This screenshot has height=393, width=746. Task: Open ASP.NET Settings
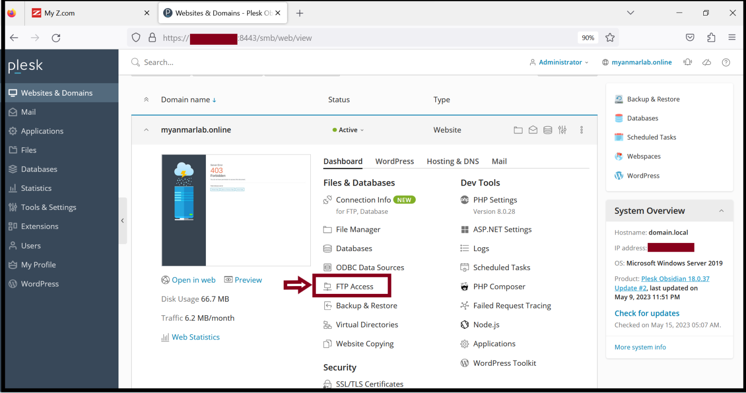click(x=502, y=229)
